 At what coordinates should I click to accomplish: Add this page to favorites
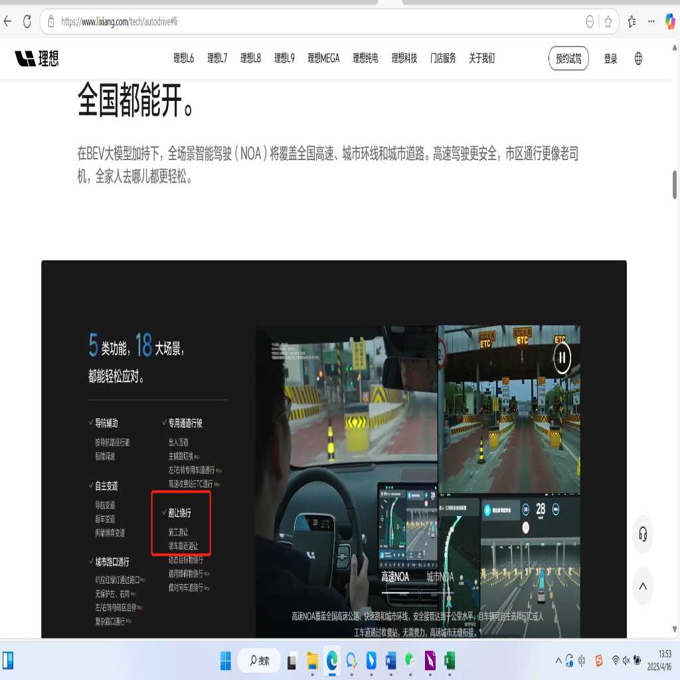pos(608,21)
